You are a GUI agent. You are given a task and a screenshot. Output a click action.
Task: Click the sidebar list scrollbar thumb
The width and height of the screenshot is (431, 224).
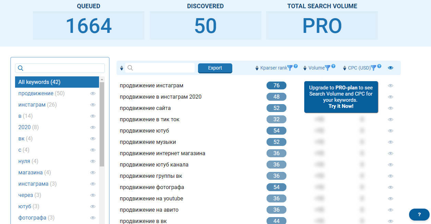click(102, 124)
